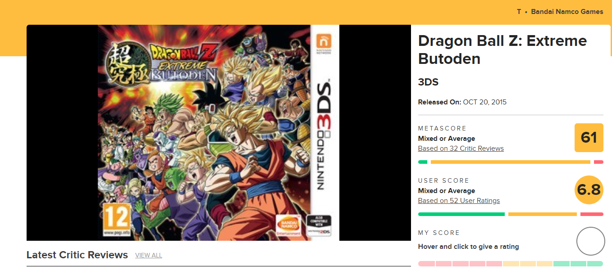Click the last green rating bar segment
The width and height of the screenshot is (612, 270).
(595, 264)
